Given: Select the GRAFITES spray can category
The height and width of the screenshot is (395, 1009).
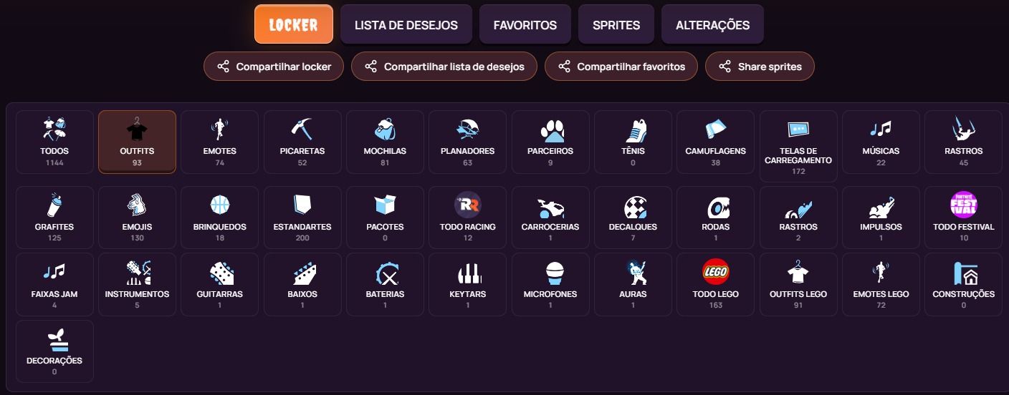Looking at the screenshot, I should 54,218.
